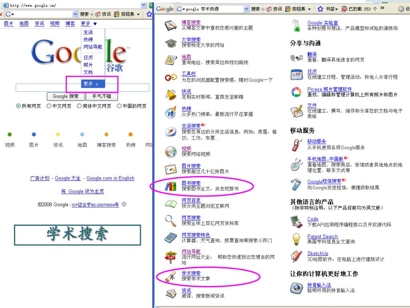Screen dimensions: 410x308
Task: Click the 网页搜索 magnifying glass icon
Action: 171,221
